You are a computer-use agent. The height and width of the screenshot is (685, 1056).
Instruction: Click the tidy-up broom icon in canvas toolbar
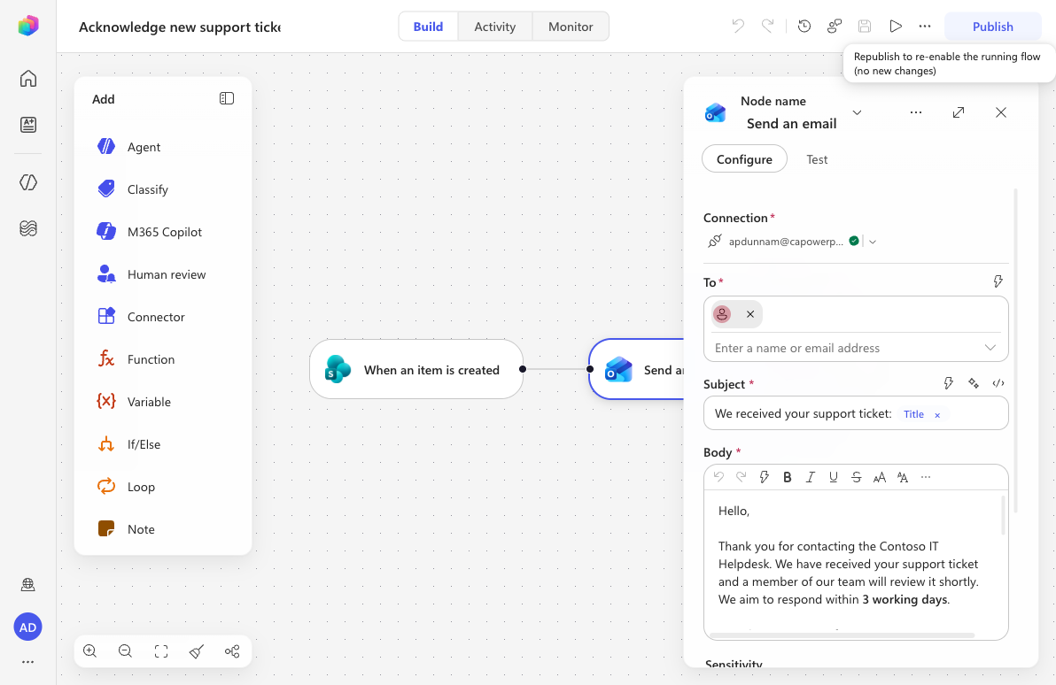point(197,650)
